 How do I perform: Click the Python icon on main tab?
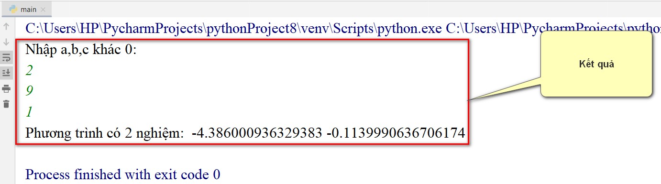(x=13, y=10)
